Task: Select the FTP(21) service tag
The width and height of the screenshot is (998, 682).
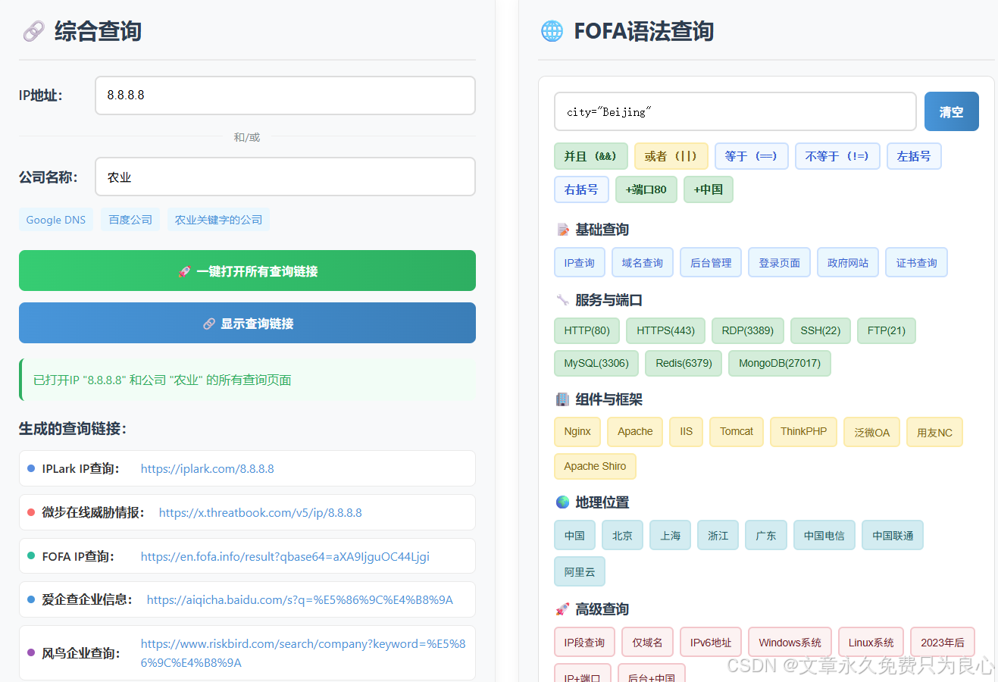Action: point(887,330)
